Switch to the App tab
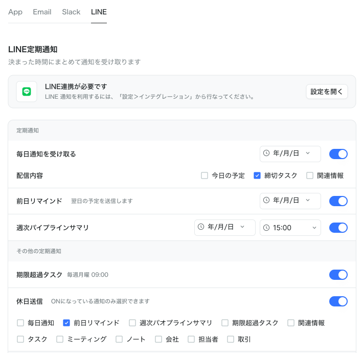Image resolution: width=363 pixels, height=353 pixels. [15, 12]
